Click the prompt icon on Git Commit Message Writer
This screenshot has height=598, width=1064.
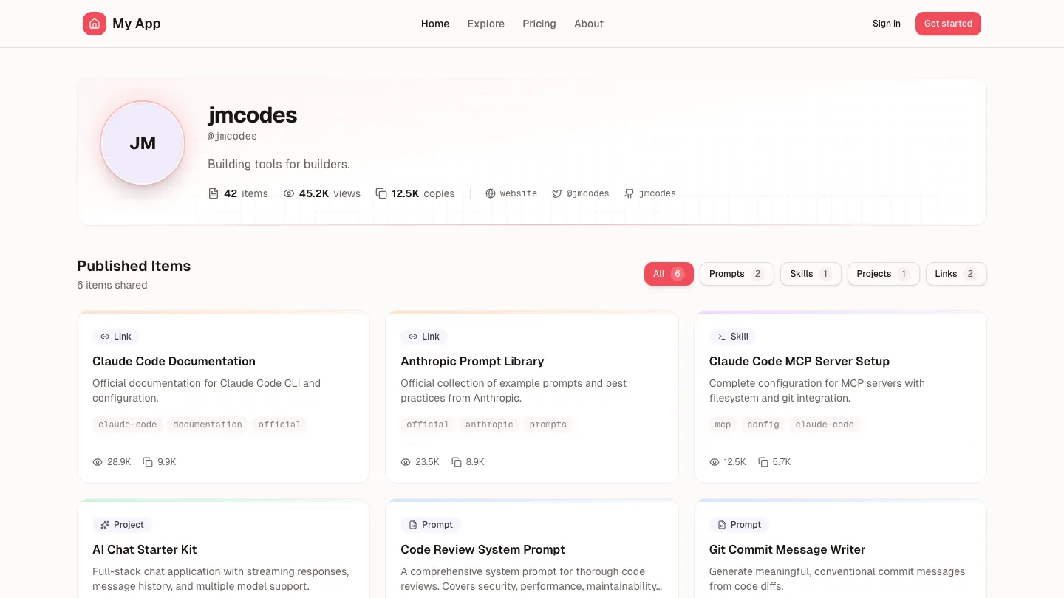[x=722, y=525]
